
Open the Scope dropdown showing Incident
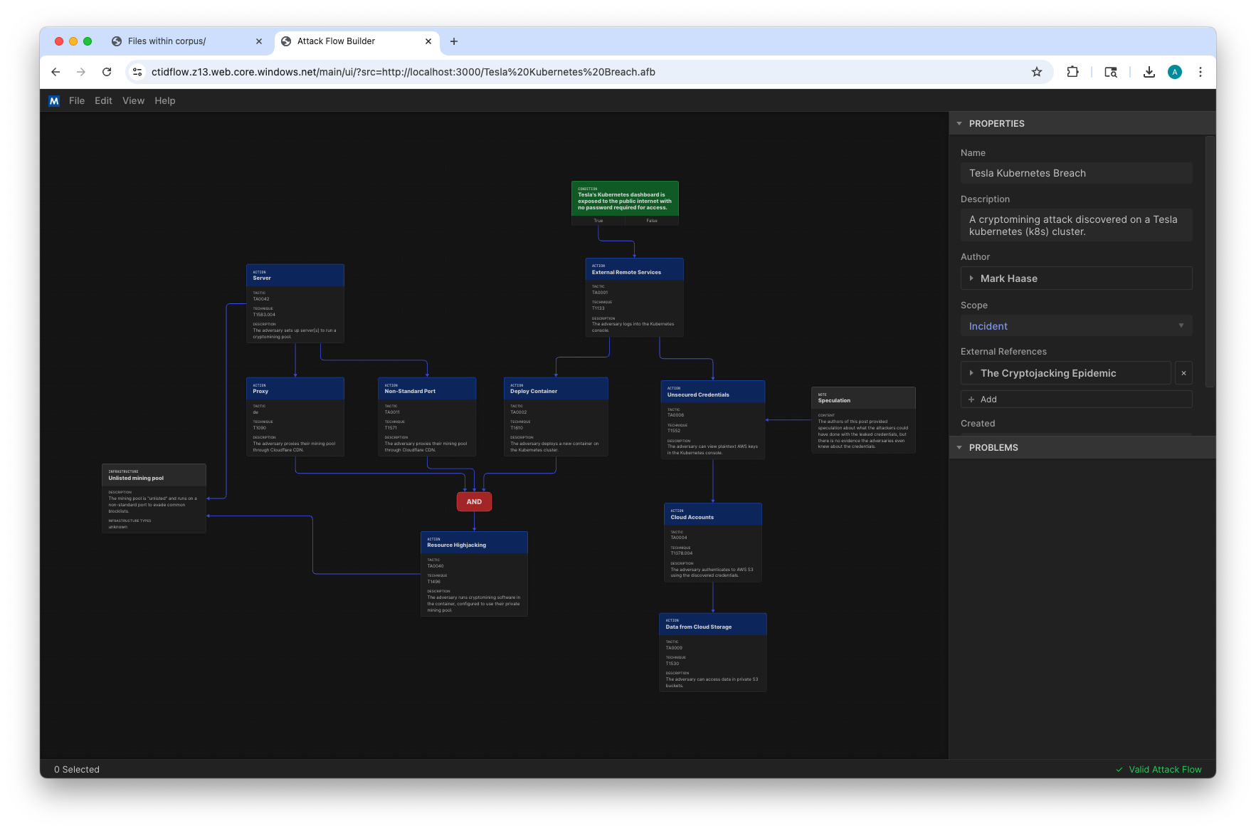click(1076, 326)
